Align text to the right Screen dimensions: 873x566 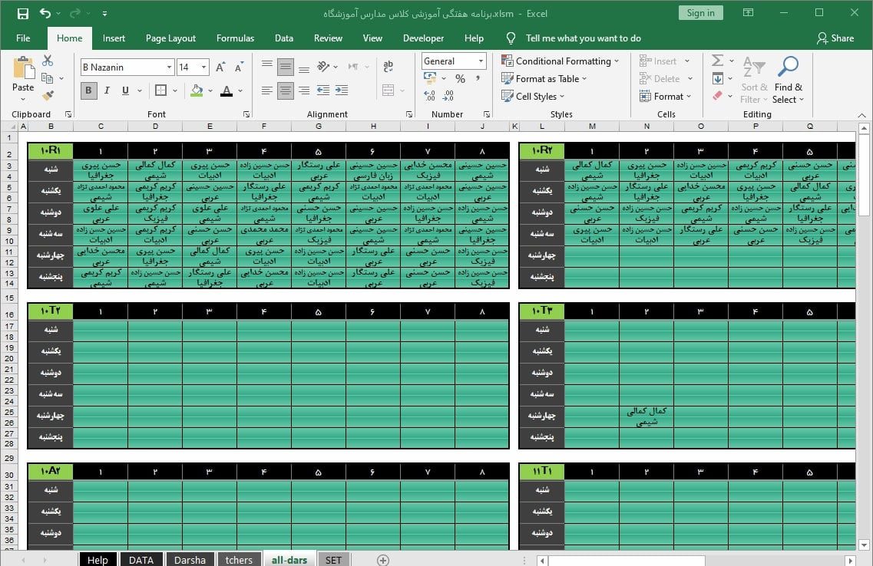coord(304,90)
